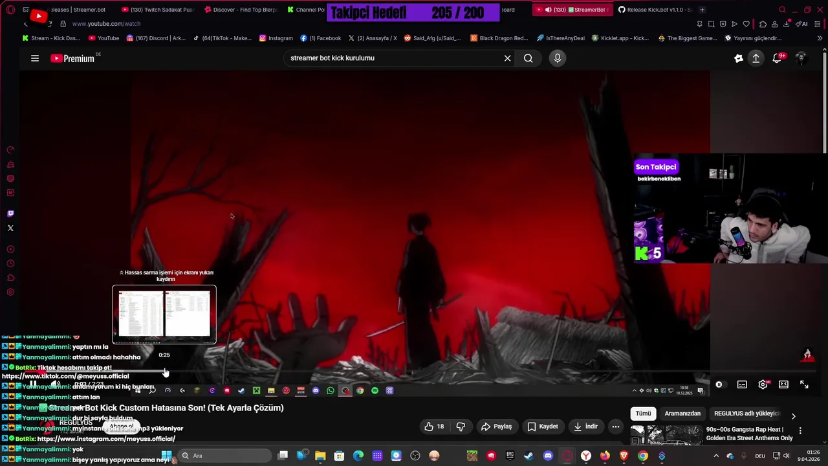This screenshot has width=828, height=466.
Task: Open history clock in Opera sidebar
Action: 10,263
